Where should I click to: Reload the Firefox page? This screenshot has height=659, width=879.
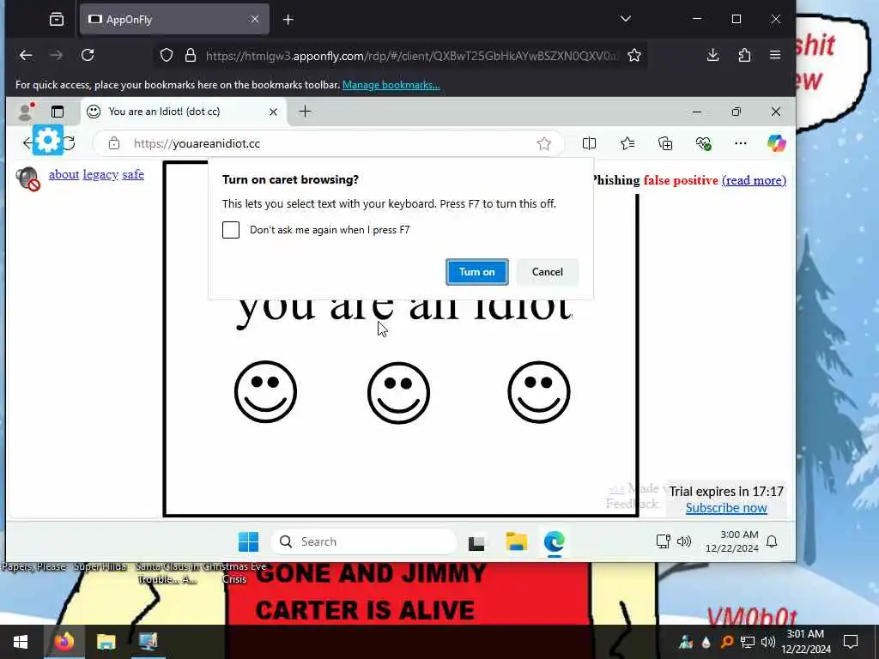tap(88, 55)
